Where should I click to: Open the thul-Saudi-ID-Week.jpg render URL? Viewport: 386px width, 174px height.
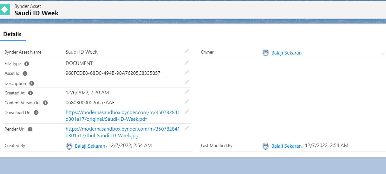coord(123,132)
